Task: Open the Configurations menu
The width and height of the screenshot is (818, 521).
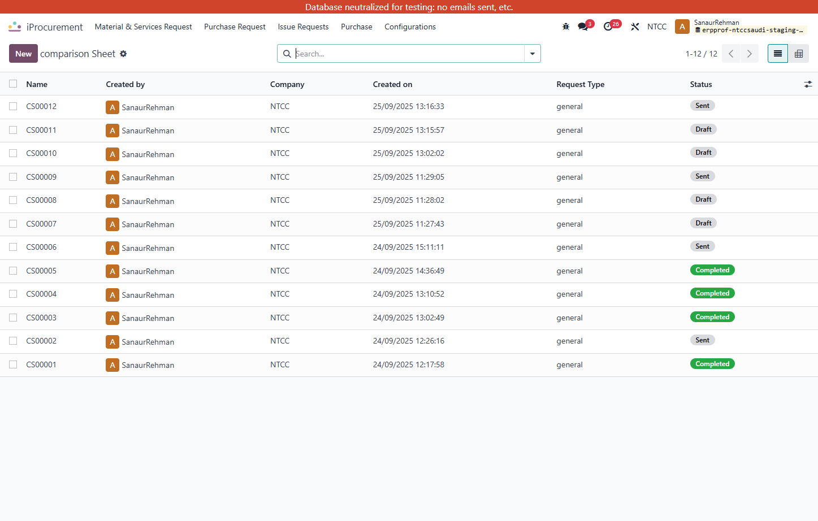Action: tap(410, 27)
